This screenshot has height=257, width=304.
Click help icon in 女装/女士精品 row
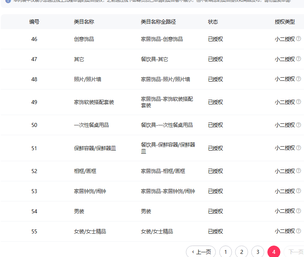click(x=298, y=231)
